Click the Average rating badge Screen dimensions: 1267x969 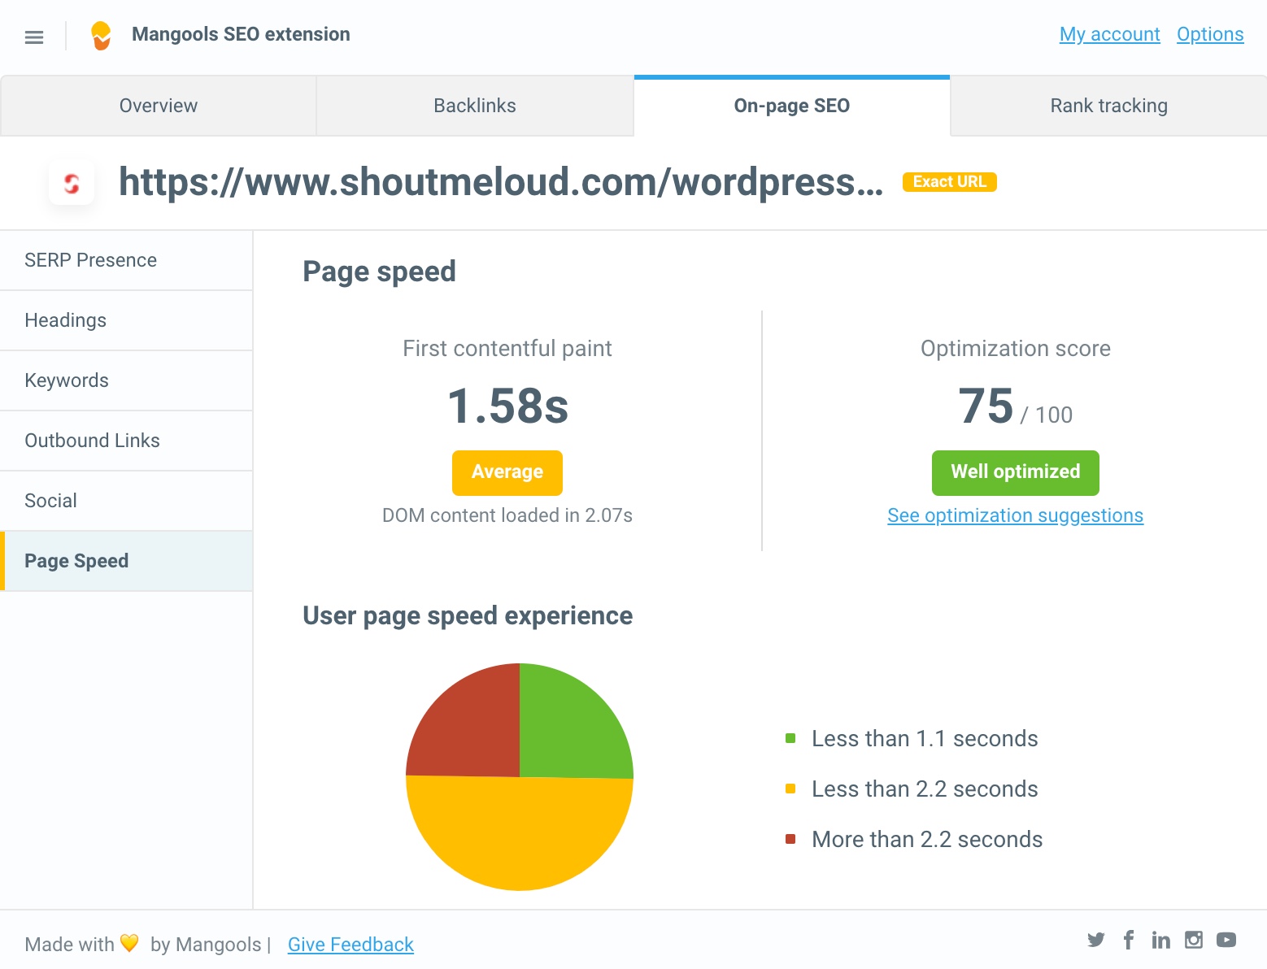coord(507,472)
